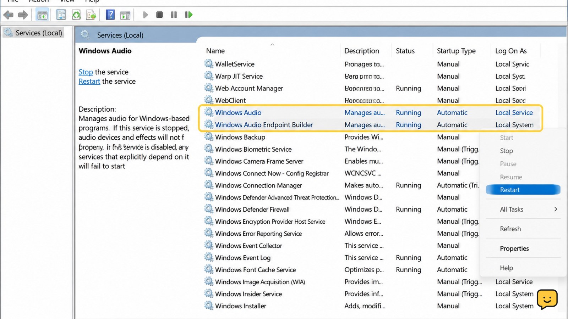
Task: Click the Export List toolbar icon
Action: coord(91,15)
